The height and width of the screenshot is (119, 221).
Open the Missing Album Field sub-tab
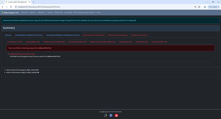pos(33,42)
